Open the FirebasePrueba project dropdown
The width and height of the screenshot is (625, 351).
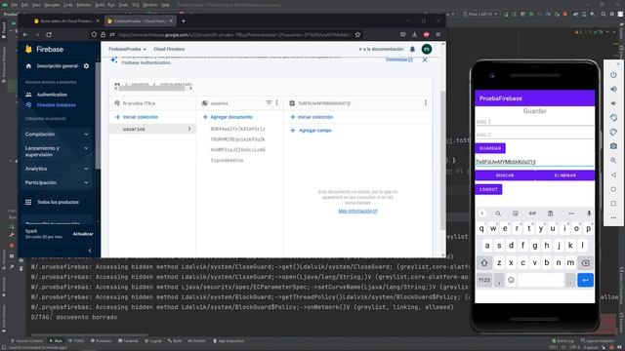coord(128,49)
